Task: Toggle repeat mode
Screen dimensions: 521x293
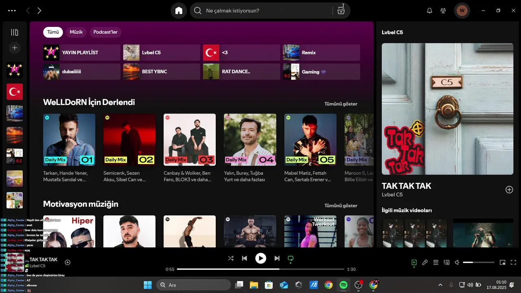Action: 291,258
